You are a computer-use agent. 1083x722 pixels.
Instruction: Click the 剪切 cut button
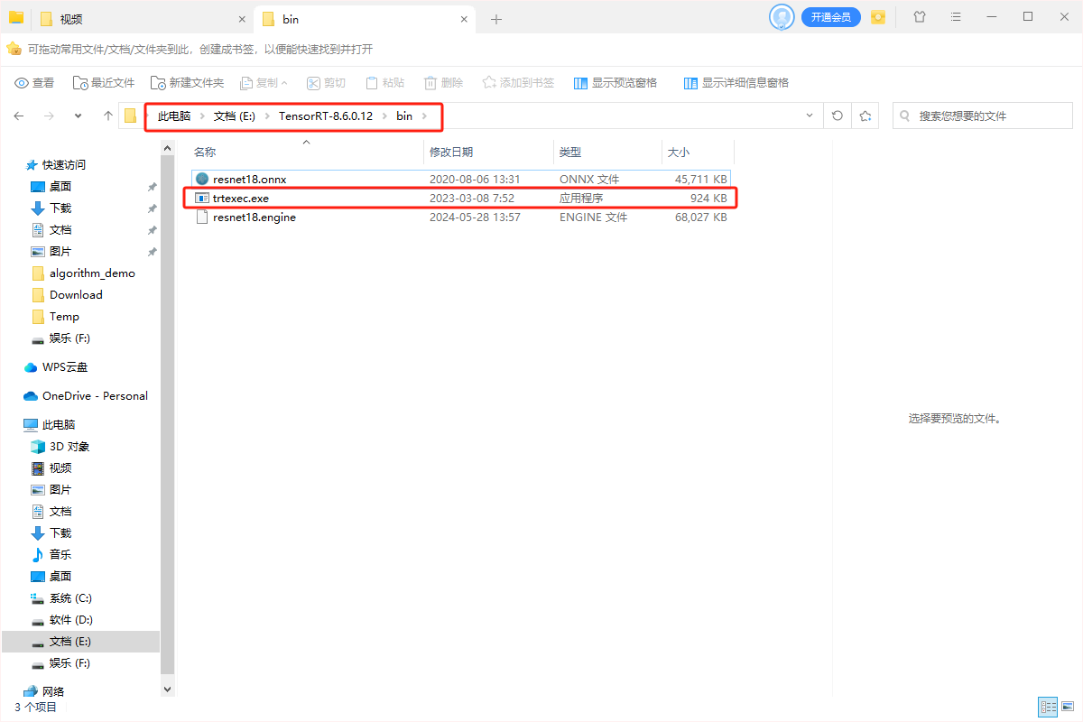(x=326, y=83)
